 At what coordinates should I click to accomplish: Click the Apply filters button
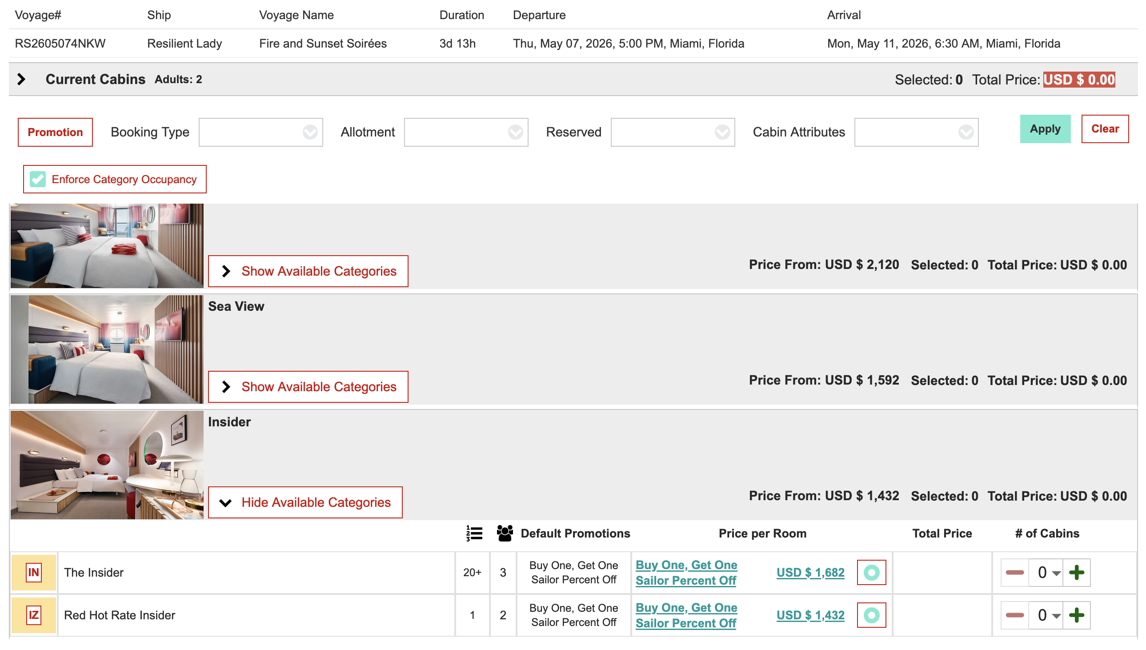[1045, 129]
